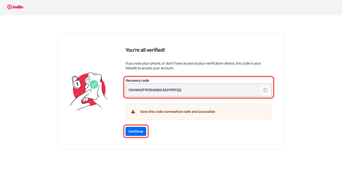Copy recovery code with the clipboard icon
The image size is (342, 190).
click(265, 90)
